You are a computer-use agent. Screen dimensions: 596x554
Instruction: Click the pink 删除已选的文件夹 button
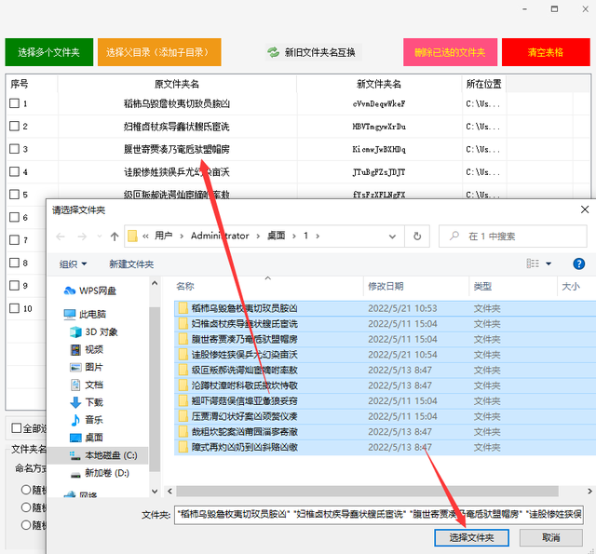tap(450, 52)
